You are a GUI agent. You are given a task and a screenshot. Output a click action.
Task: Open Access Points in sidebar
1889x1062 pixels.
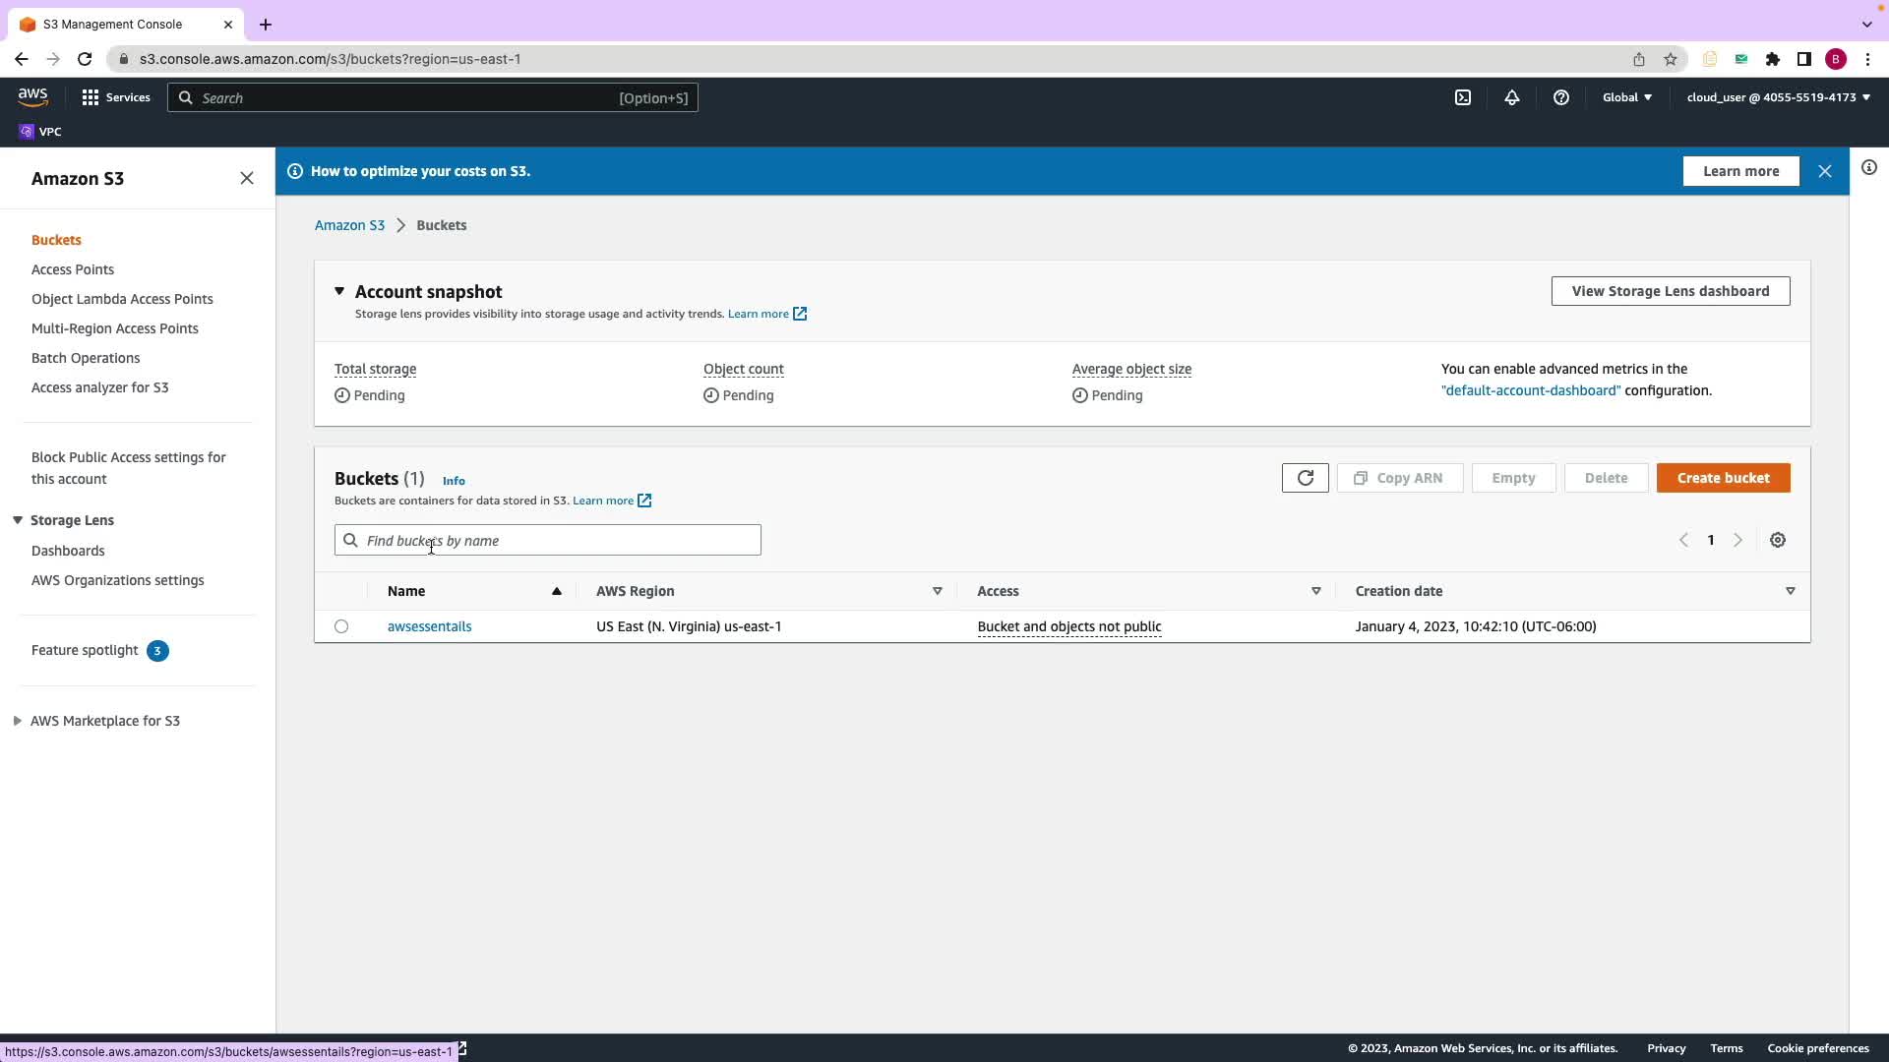pyautogui.click(x=73, y=269)
